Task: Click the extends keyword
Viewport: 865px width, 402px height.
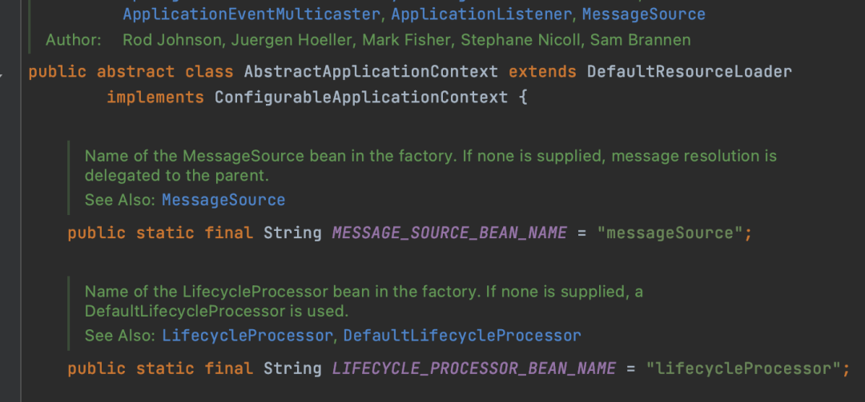Action: [542, 72]
